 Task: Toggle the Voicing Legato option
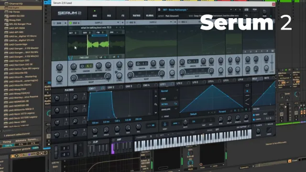[x=254, y=119]
